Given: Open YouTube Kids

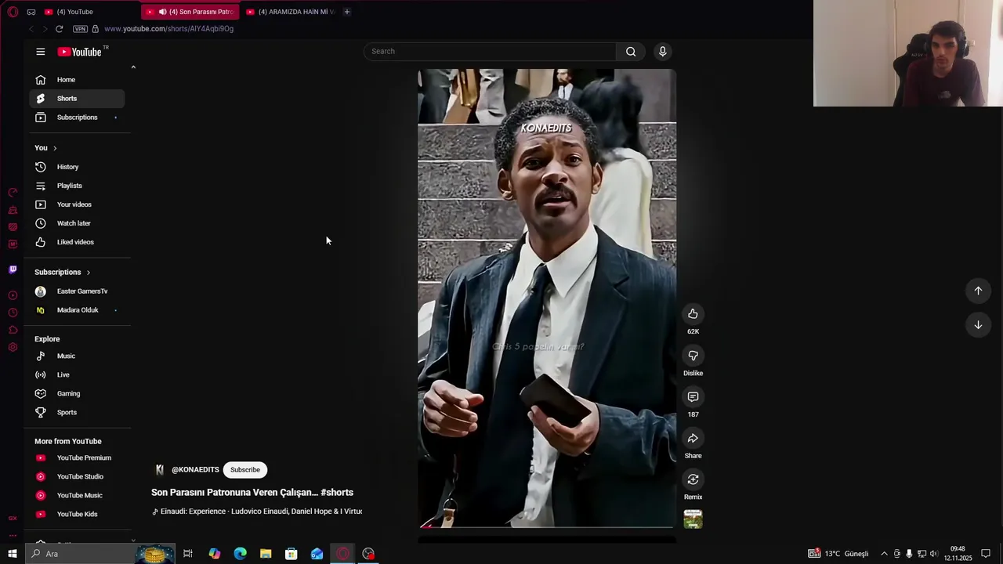Looking at the screenshot, I should click(77, 515).
